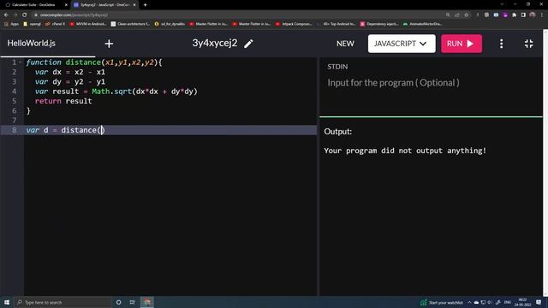Edit the project name with pencil icon

tap(248, 44)
